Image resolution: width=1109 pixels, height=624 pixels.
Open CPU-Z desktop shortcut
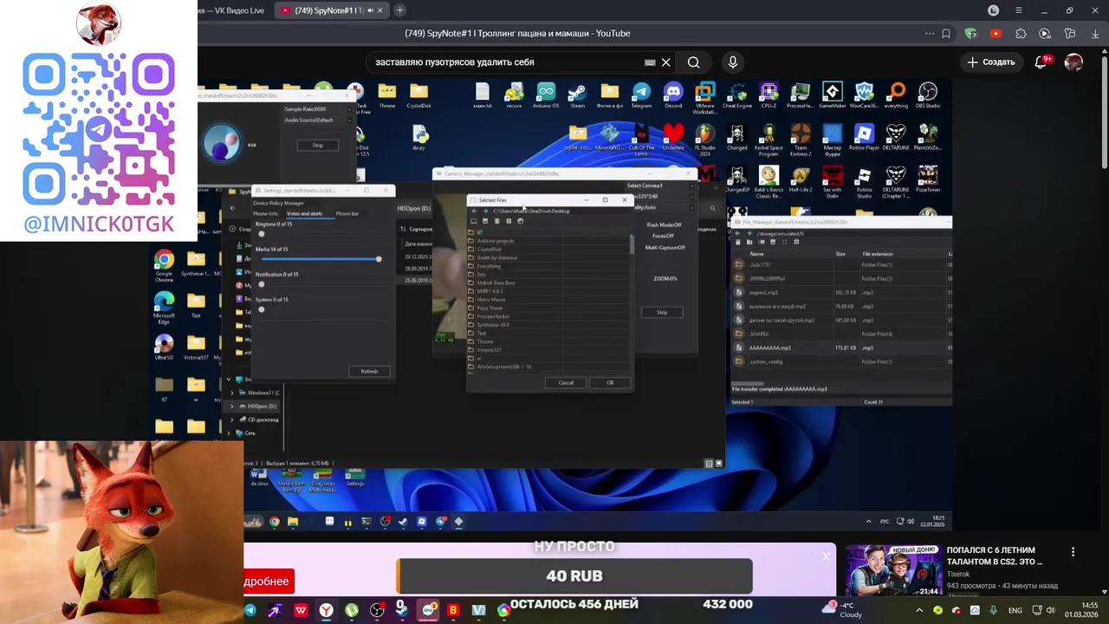point(769,94)
